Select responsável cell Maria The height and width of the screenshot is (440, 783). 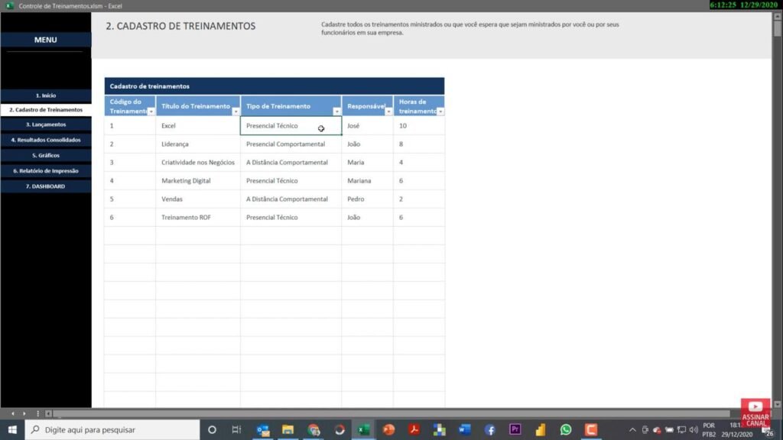[x=368, y=163]
